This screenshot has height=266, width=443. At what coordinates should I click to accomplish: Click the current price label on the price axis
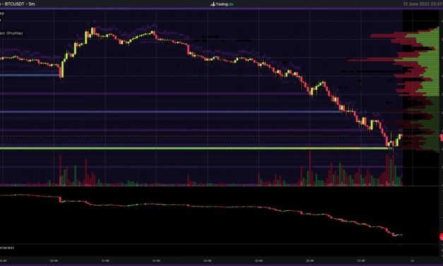442,137
